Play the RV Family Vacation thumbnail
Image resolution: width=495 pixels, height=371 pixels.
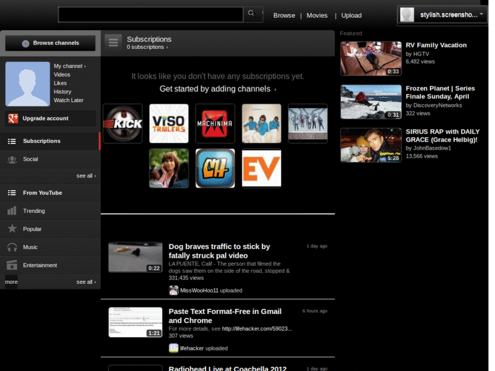[371, 59]
